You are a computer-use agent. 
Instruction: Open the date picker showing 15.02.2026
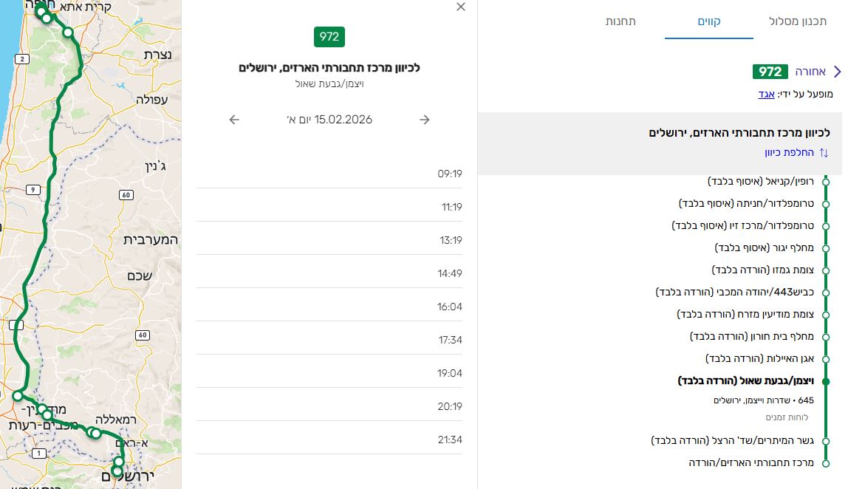click(330, 119)
